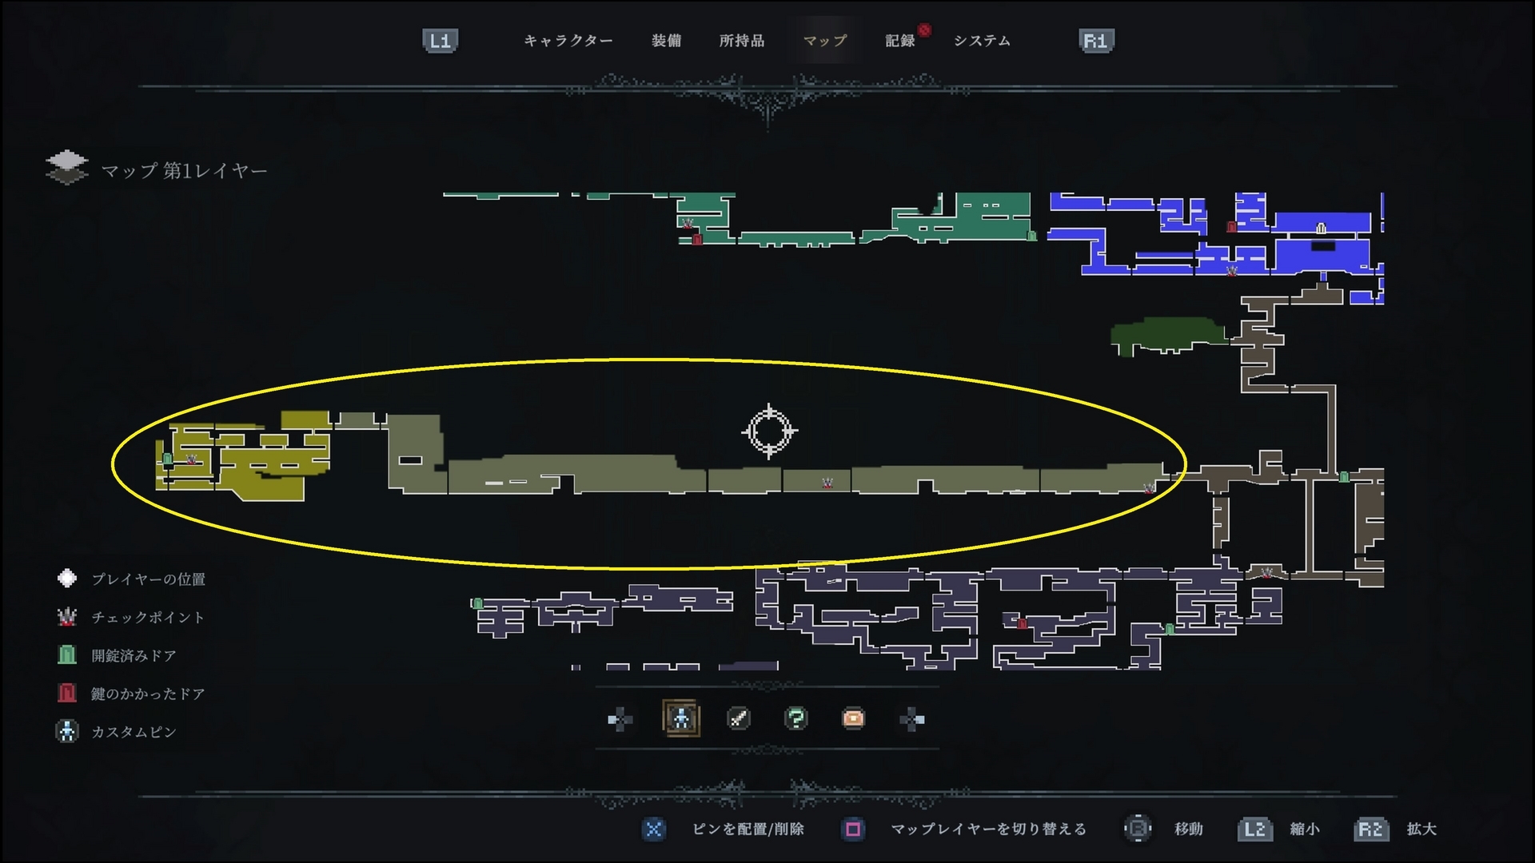Click the R2 拡大 zoom-in prompt
The height and width of the screenshot is (863, 1535).
point(1396,829)
